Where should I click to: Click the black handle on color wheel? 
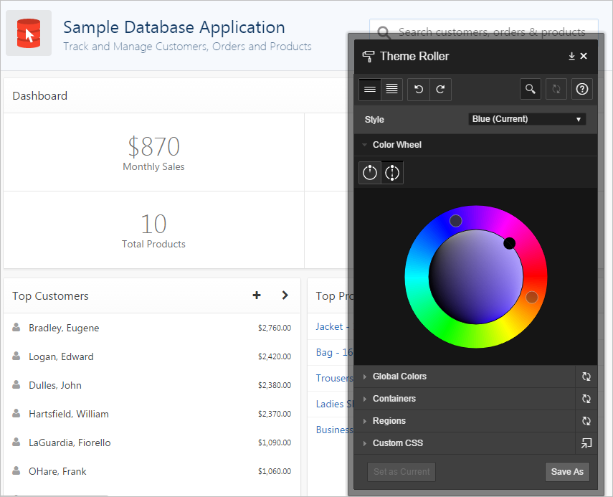tap(509, 244)
